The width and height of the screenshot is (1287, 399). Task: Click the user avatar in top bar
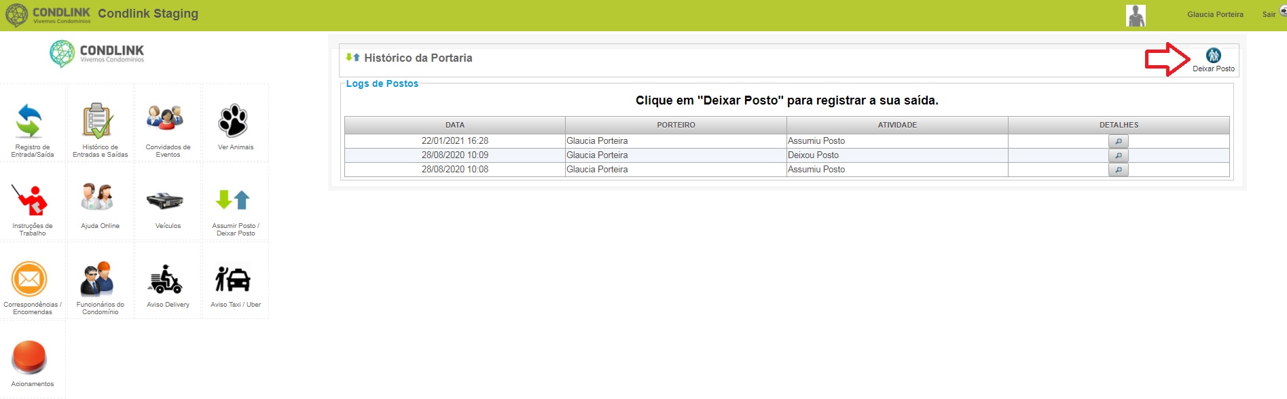(x=1136, y=16)
